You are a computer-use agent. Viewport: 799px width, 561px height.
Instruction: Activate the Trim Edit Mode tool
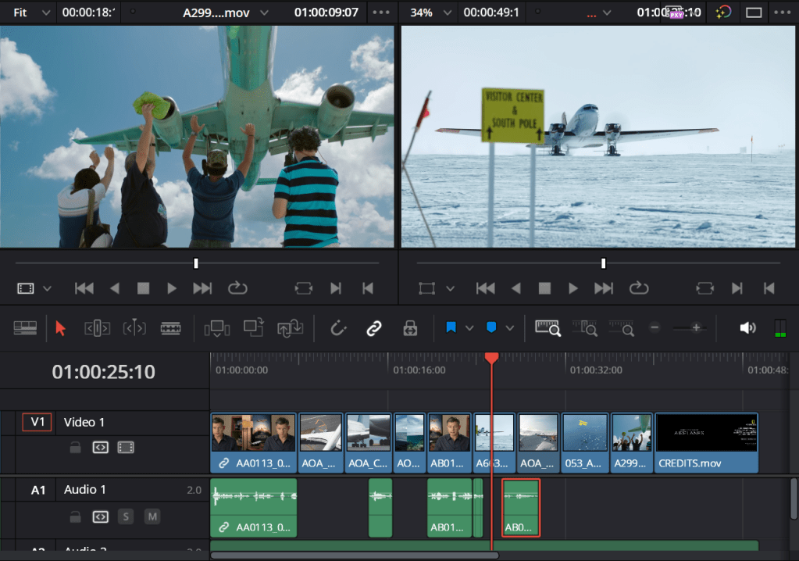tap(97, 328)
